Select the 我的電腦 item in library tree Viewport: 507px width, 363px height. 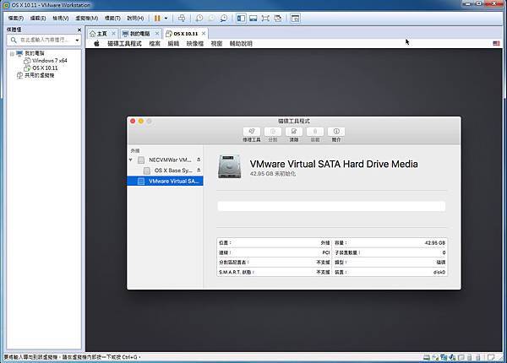click(x=35, y=53)
